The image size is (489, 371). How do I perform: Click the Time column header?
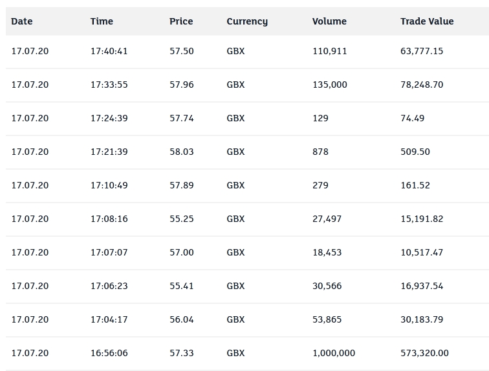point(102,21)
